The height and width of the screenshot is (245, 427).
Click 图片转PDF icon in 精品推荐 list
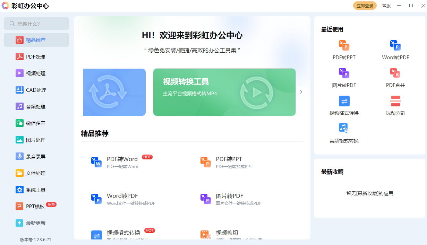click(206, 199)
